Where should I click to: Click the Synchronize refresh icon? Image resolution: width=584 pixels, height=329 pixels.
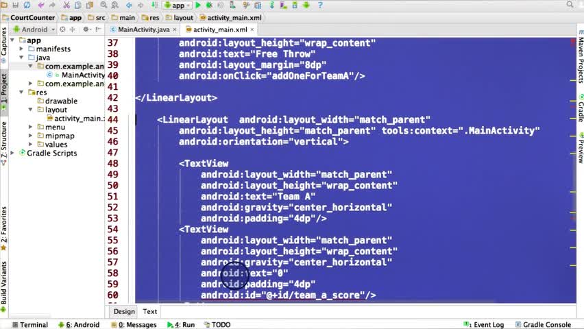click(27, 5)
